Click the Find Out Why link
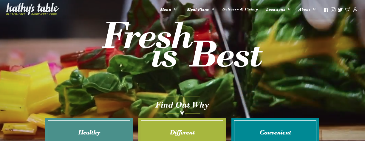 [x=182, y=105]
